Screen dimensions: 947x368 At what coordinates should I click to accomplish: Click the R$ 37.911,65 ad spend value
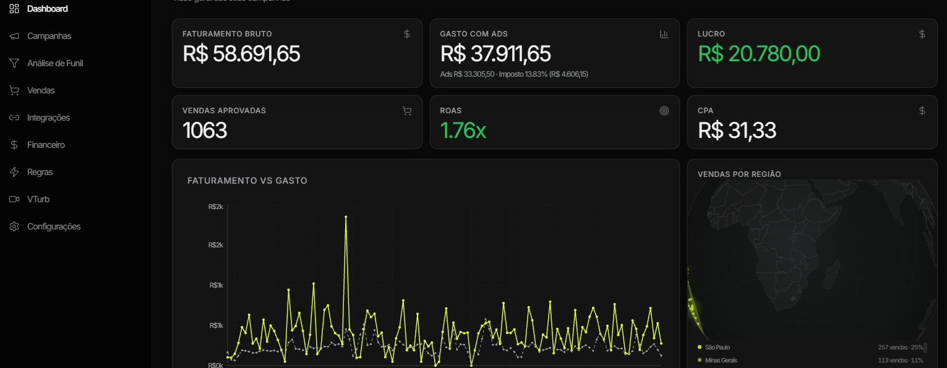click(x=495, y=54)
